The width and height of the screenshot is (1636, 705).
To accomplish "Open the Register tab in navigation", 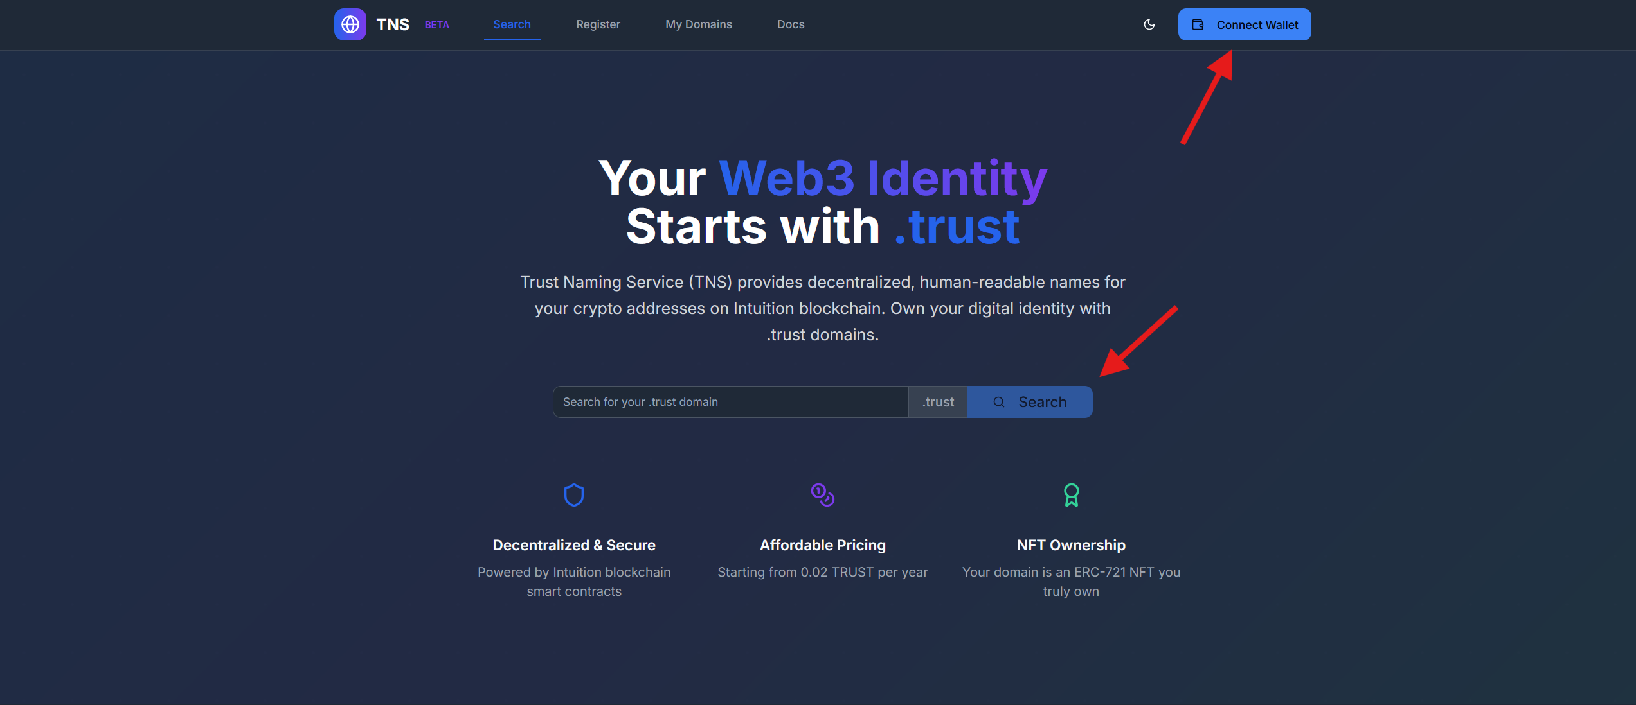I will [598, 24].
